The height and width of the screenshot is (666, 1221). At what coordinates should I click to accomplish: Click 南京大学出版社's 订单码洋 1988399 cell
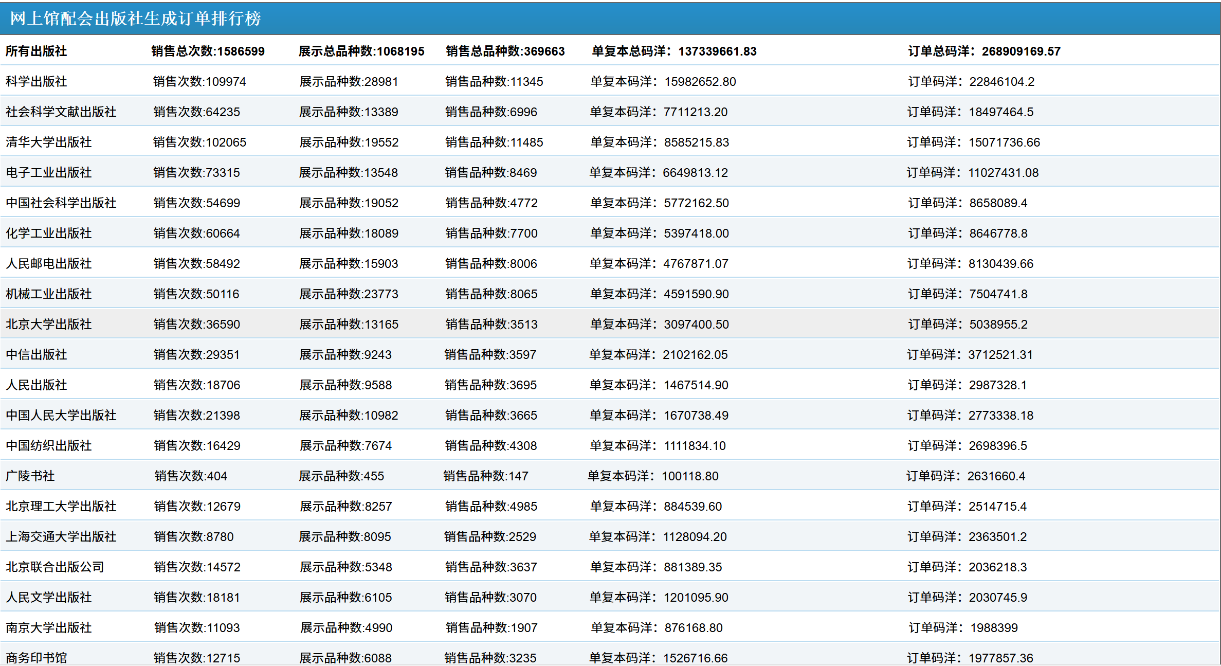pyautogui.click(x=963, y=627)
